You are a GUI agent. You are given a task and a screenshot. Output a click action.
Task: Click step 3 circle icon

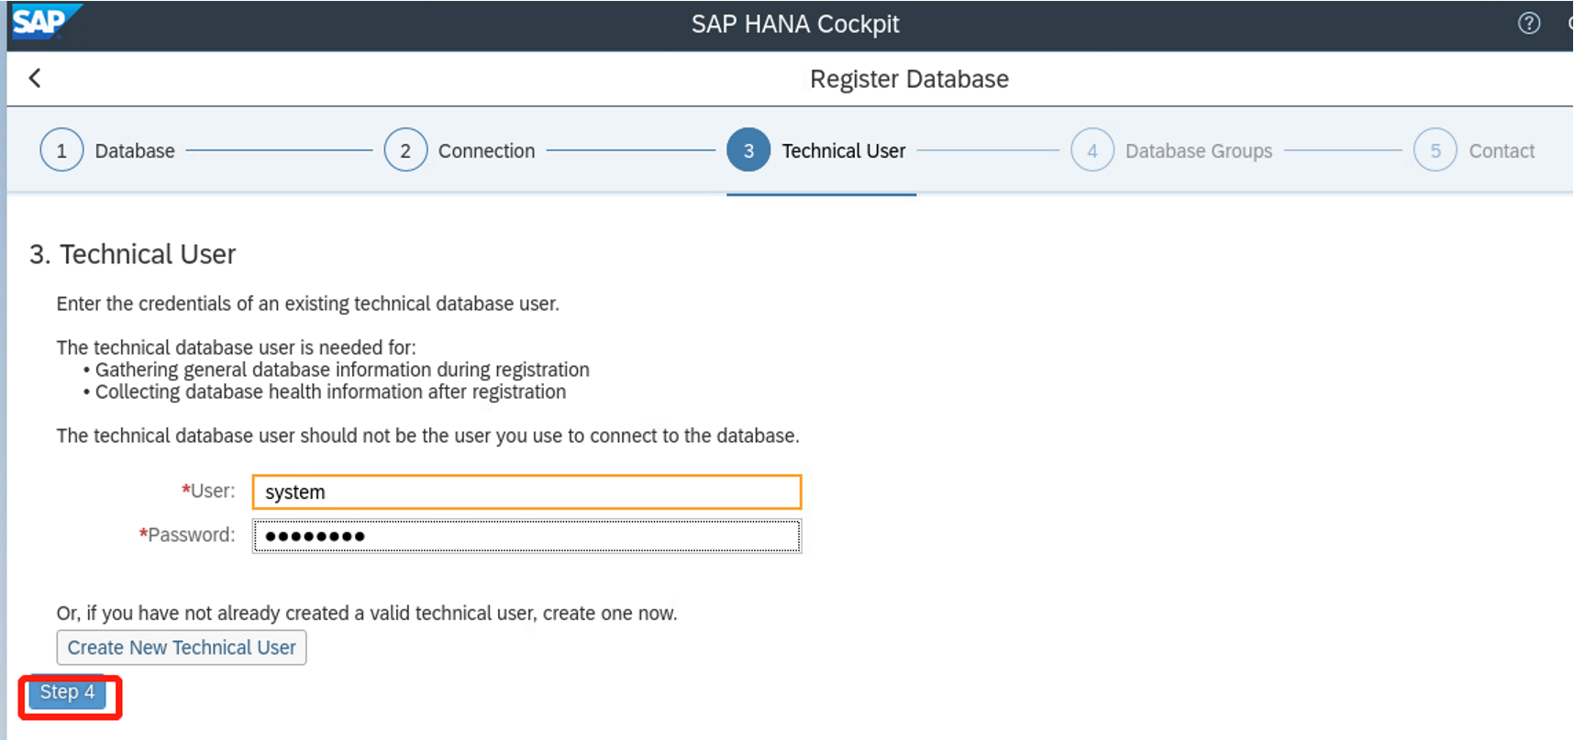click(x=748, y=150)
